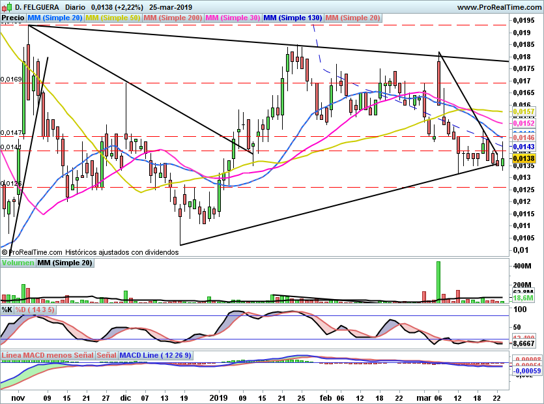
Task: Select the blue MM (Simple 20) label
Action: (x=55, y=18)
